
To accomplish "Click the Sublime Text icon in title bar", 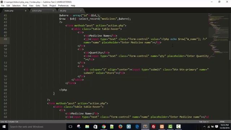I will 2,2.
